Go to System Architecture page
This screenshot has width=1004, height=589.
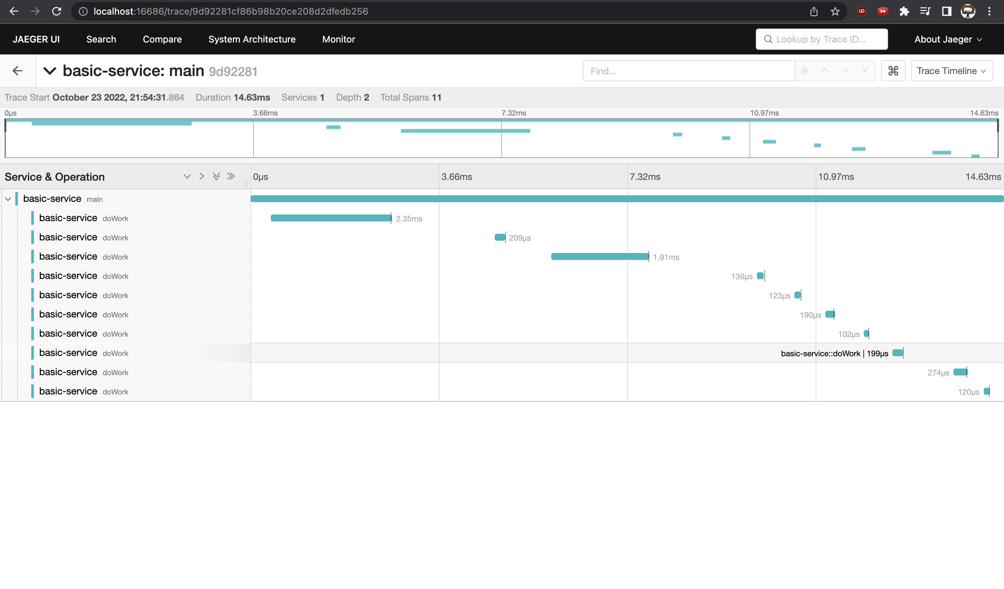[252, 39]
